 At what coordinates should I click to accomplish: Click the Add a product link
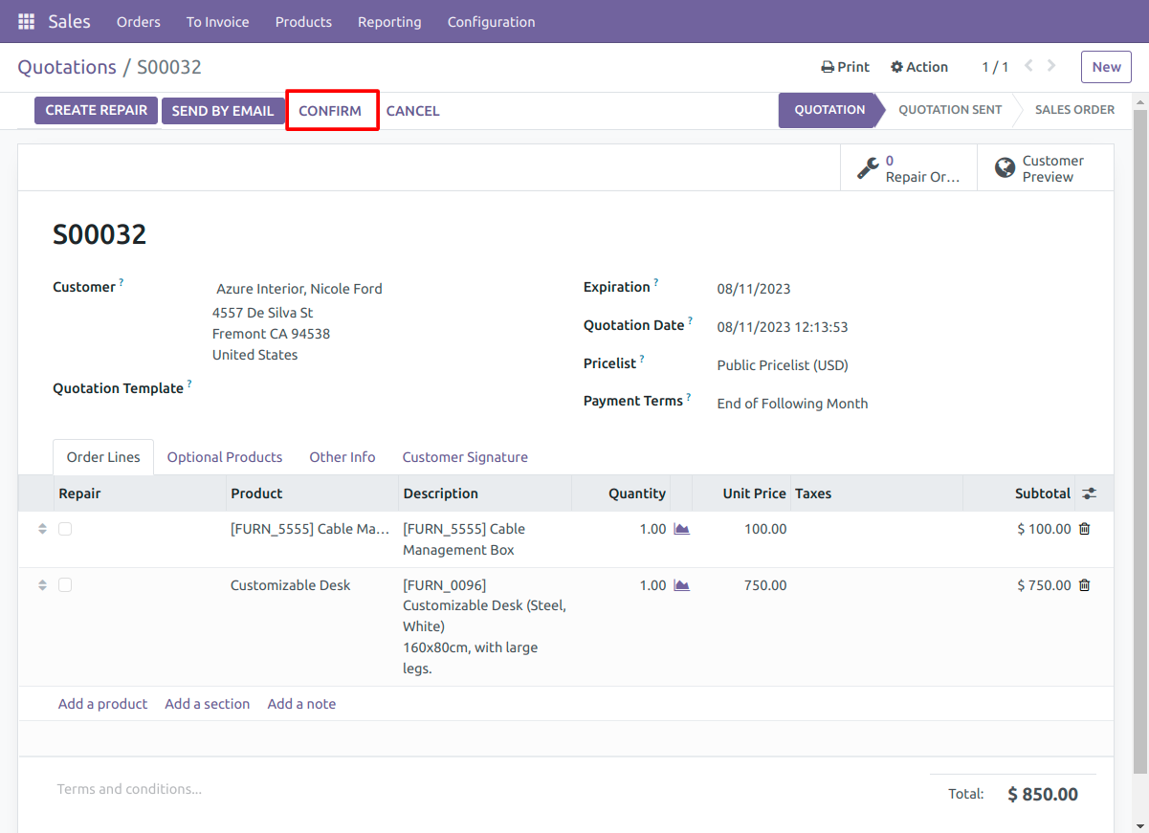point(102,704)
